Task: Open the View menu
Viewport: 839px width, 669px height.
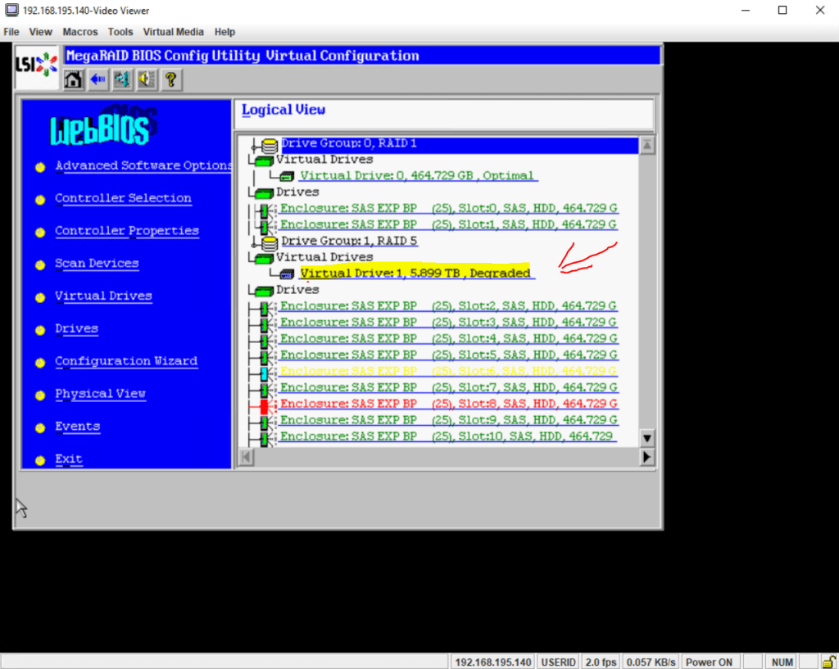Action: 41,32
